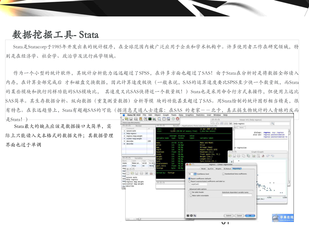Open the Statistics menu
This screenshot has height=232, width=309.
click(x=200, y=115)
